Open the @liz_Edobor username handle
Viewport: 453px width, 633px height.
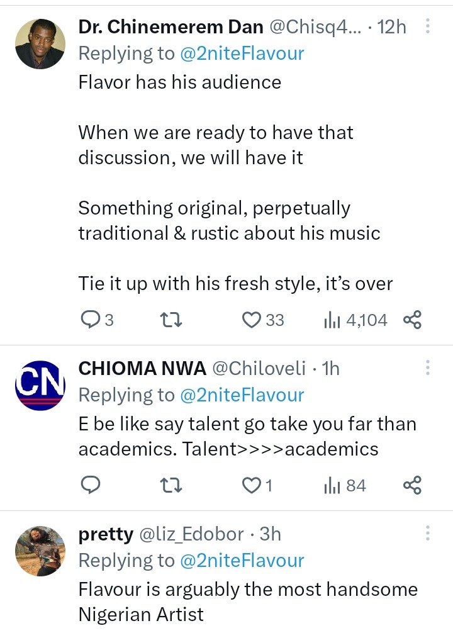191,534
